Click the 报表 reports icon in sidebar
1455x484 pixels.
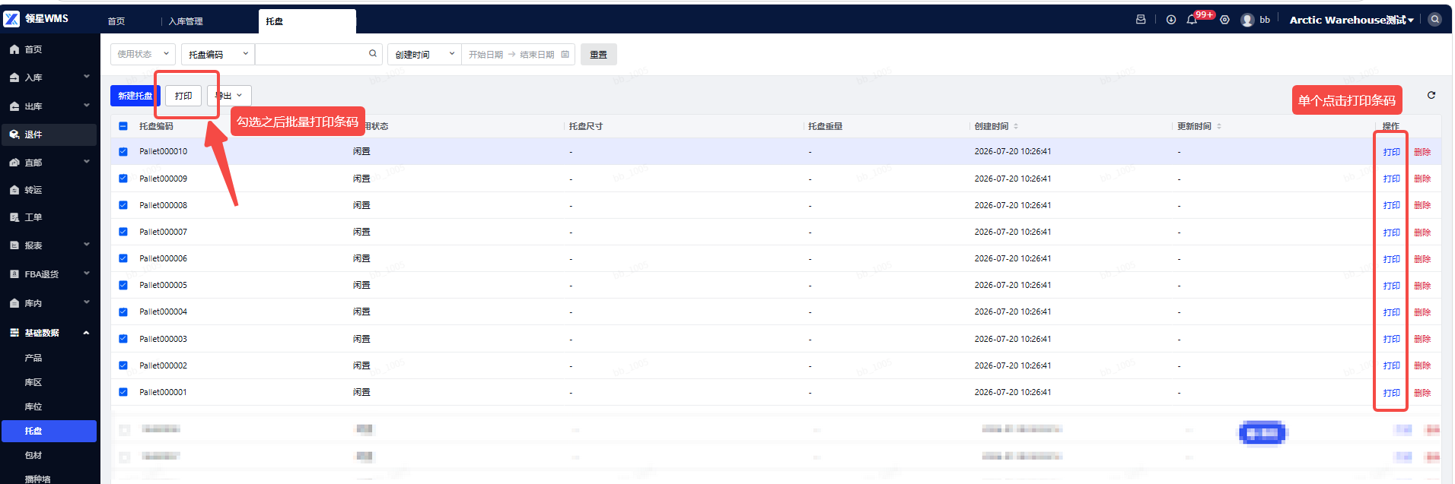(x=14, y=245)
